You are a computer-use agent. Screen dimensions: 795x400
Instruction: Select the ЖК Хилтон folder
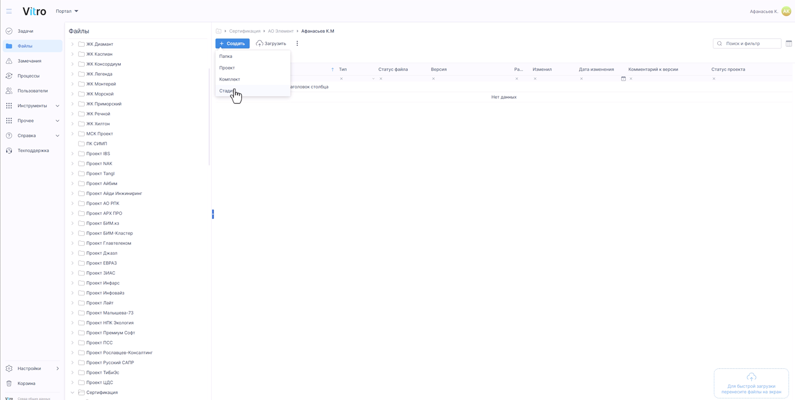98,124
